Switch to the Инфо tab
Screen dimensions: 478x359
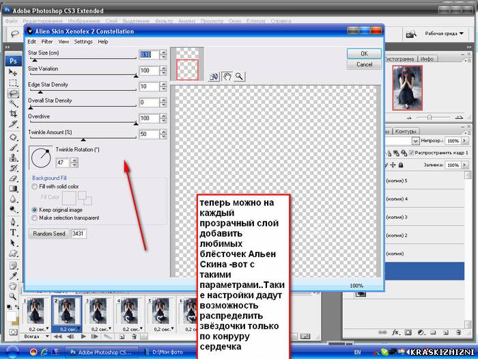427,59
